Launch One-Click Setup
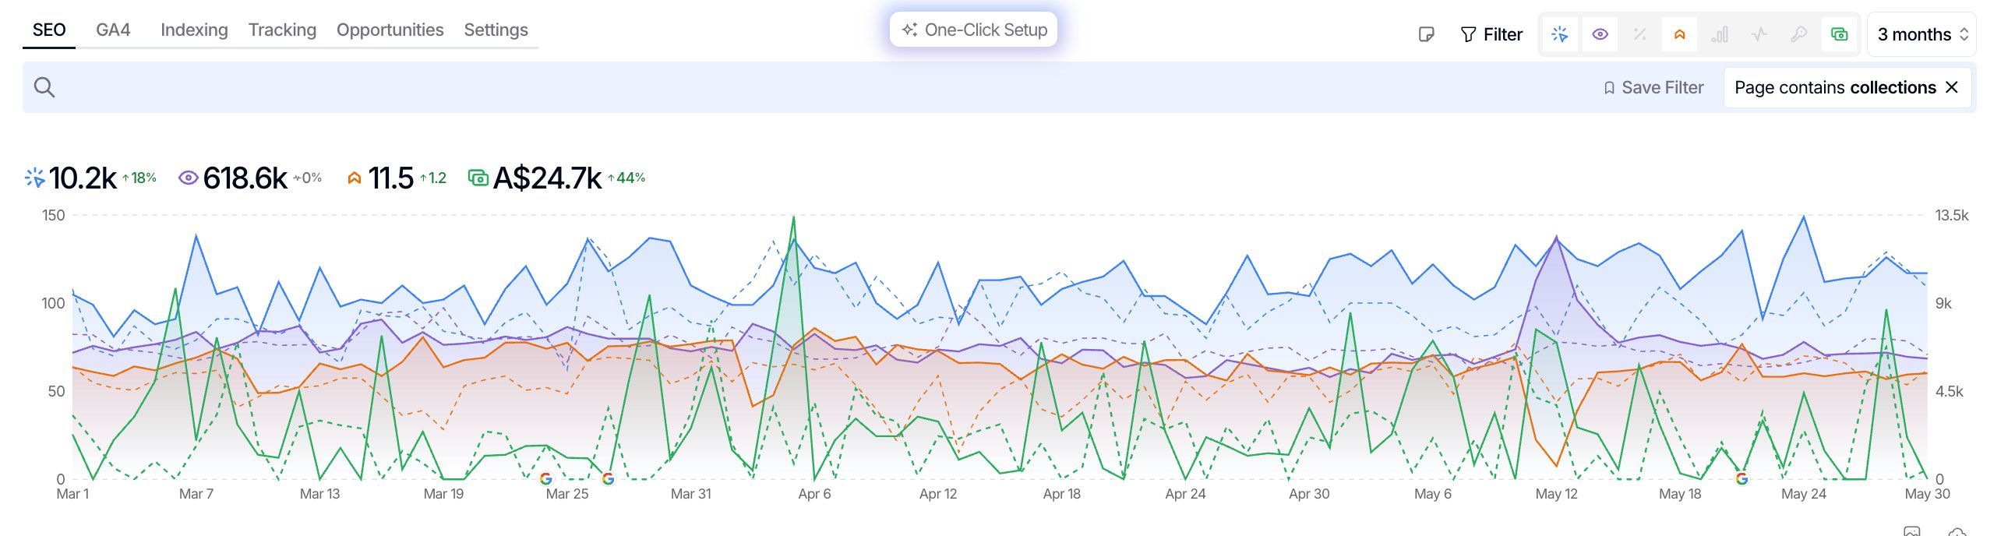 pos(973,30)
